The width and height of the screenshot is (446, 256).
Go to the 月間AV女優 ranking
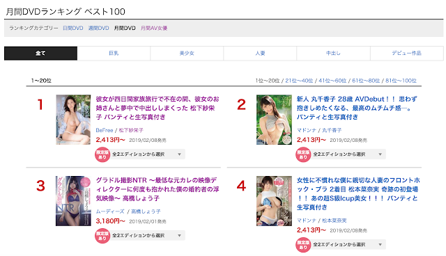(x=154, y=28)
